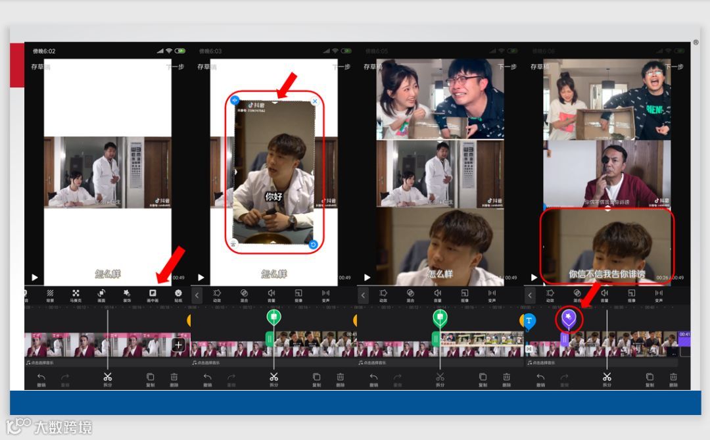The height and width of the screenshot is (440, 710).
Task: Undo with 撤销 in 6:03 screen
Action: tap(207, 379)
